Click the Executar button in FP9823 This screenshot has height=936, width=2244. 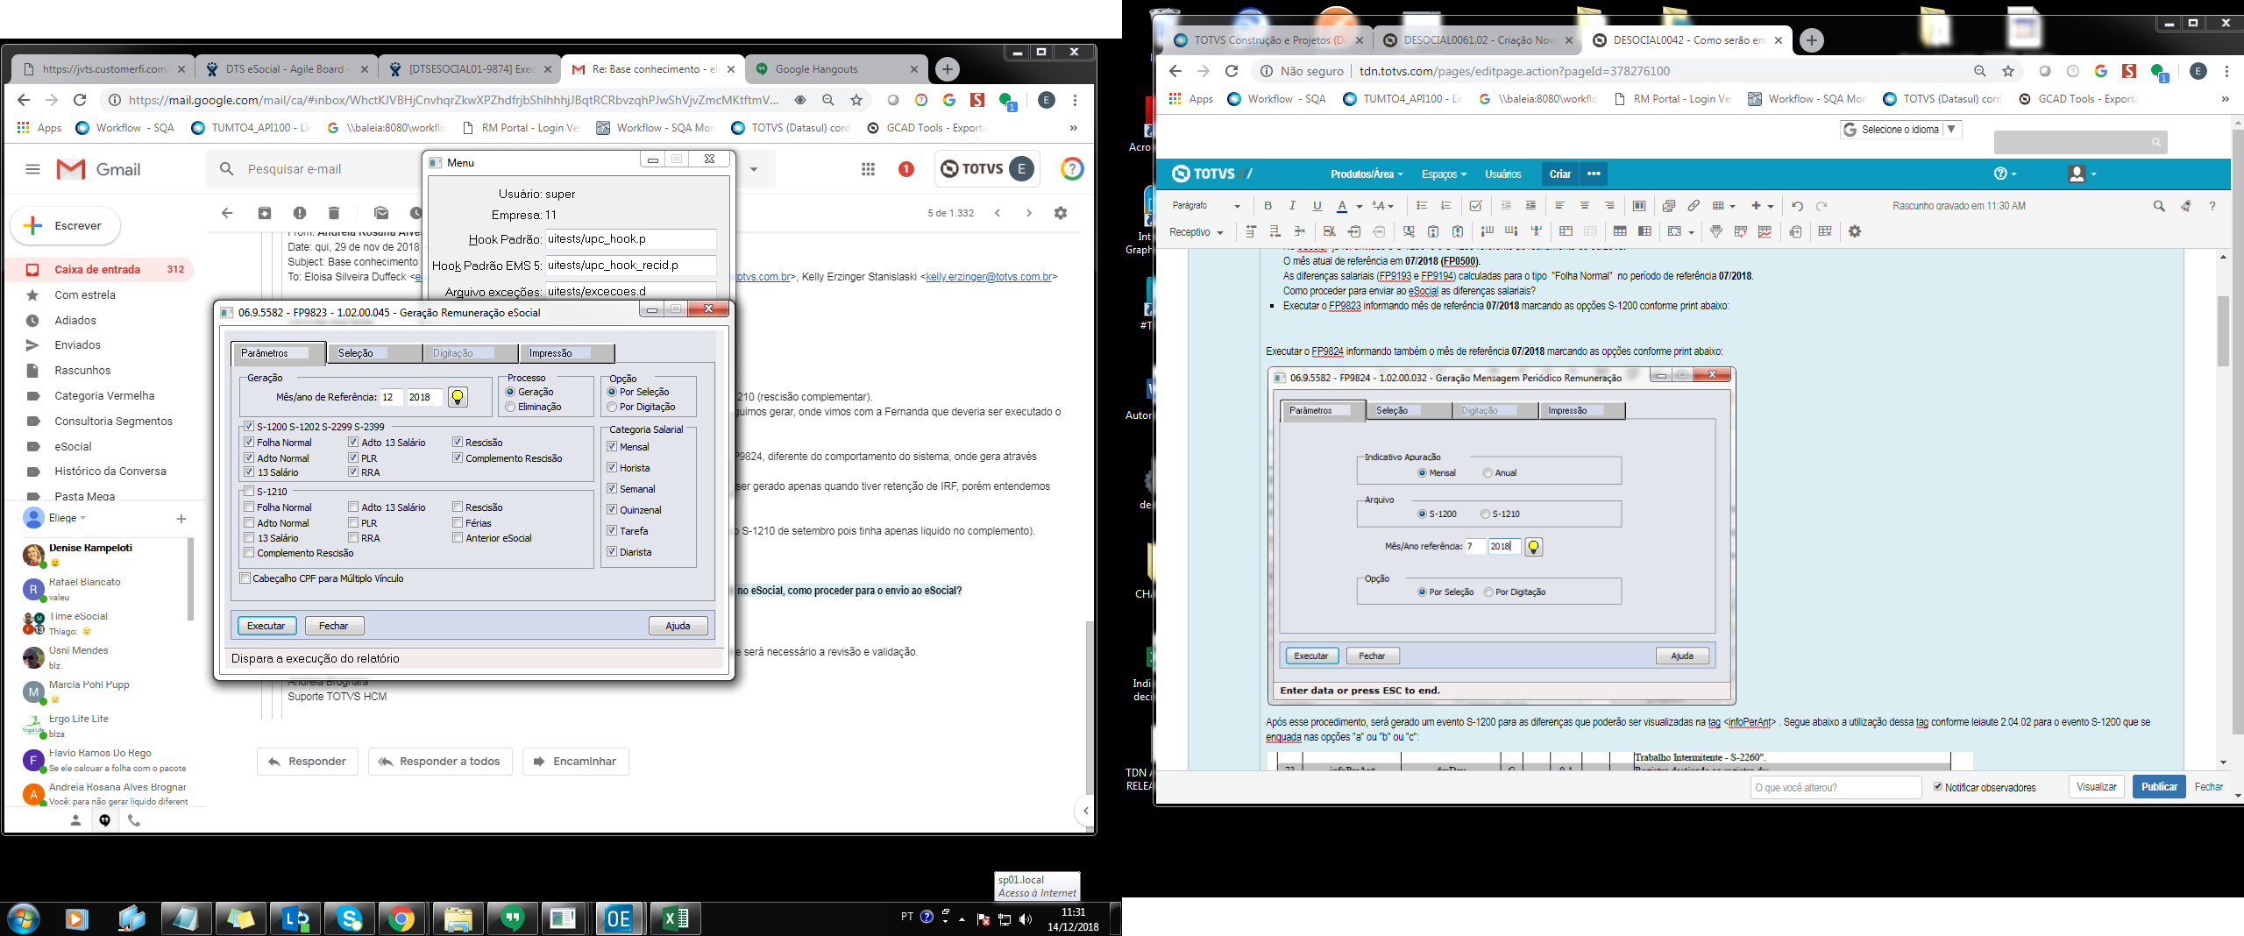pos(266,626)
